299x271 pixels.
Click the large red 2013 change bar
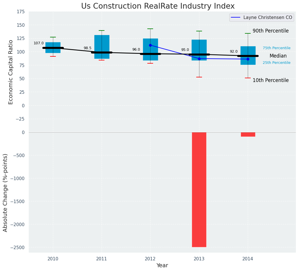click(199, 190)
